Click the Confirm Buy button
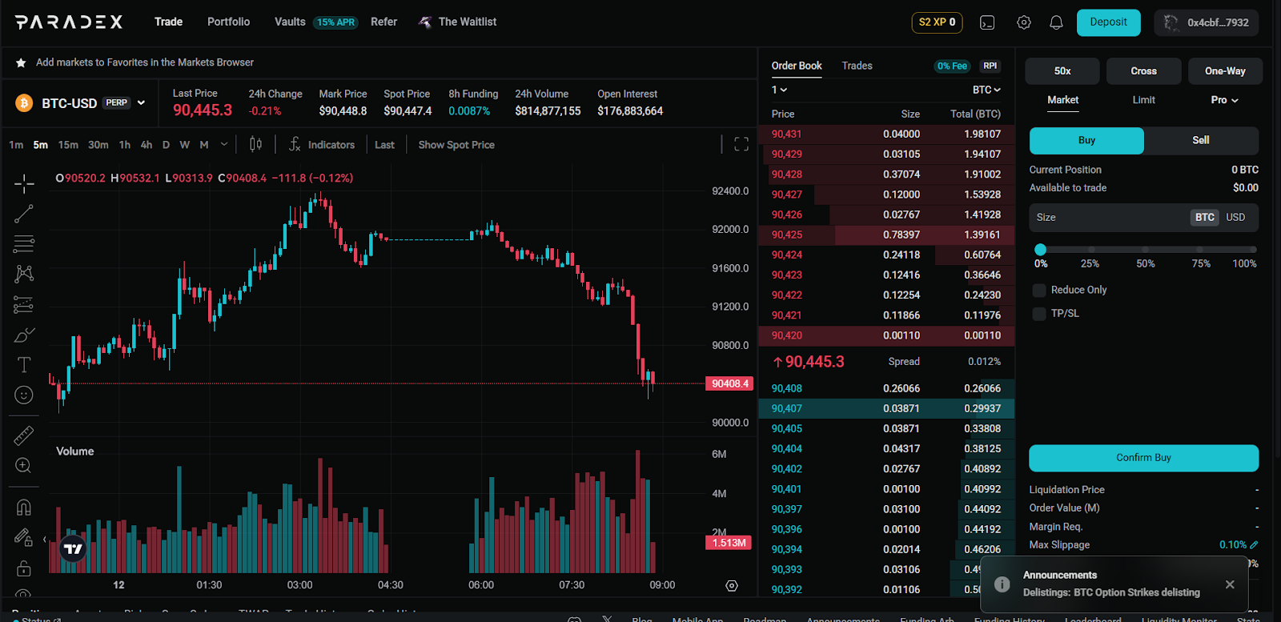 (1143, 458)
